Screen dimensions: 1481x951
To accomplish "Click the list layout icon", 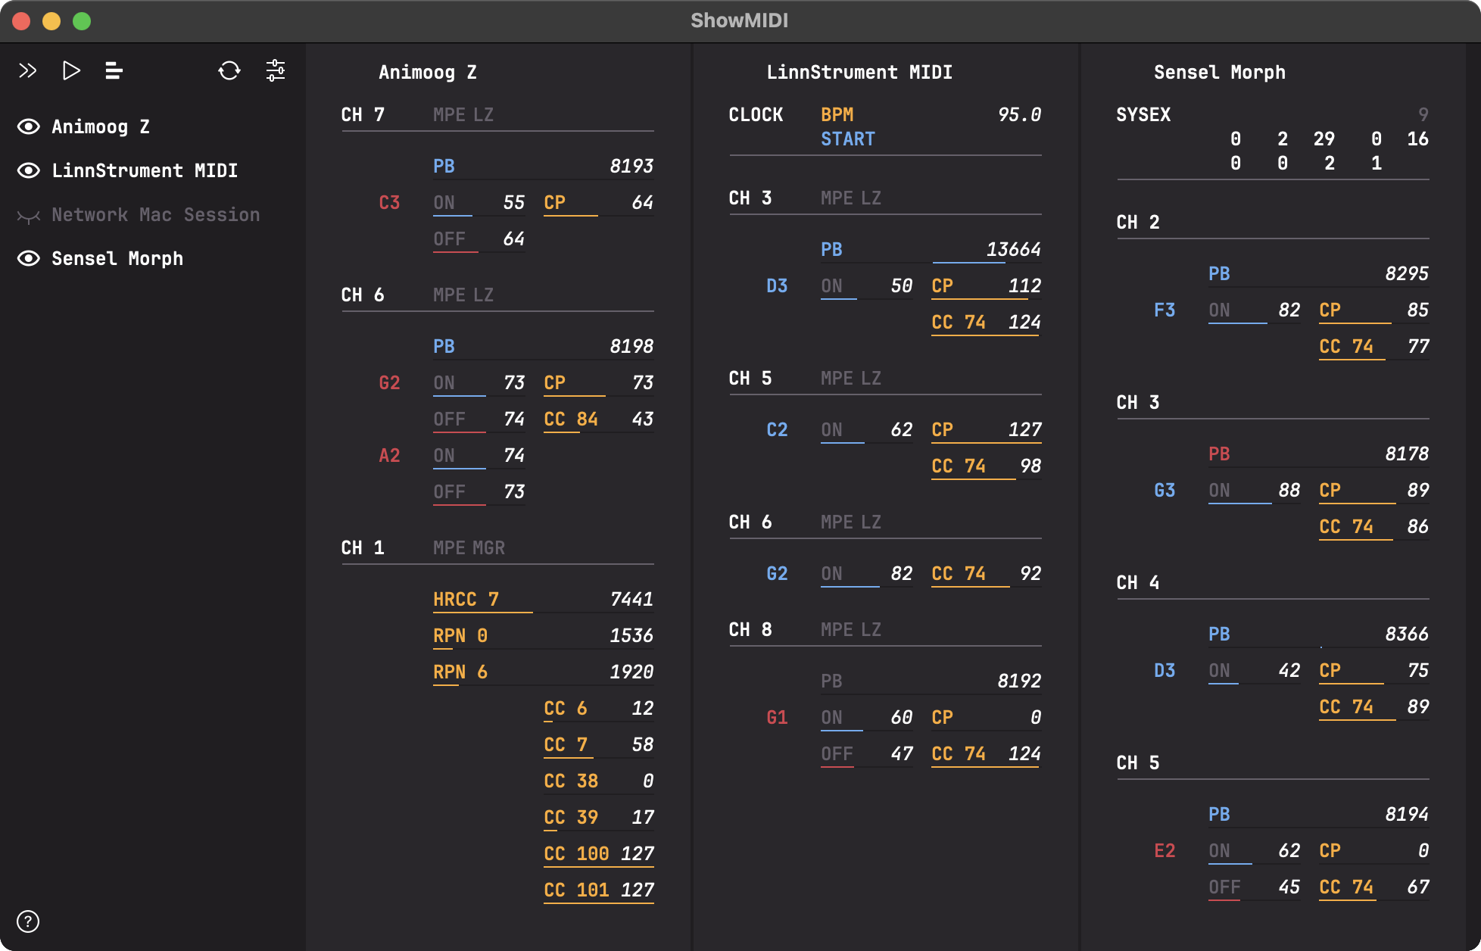I will pyautogui.click(x=114, y=71).
